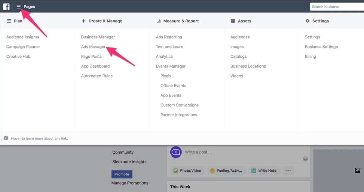The width and height of the screenshot is (364, 192).
Task: Open Images under Assets
Action: [x=237, y=47]
